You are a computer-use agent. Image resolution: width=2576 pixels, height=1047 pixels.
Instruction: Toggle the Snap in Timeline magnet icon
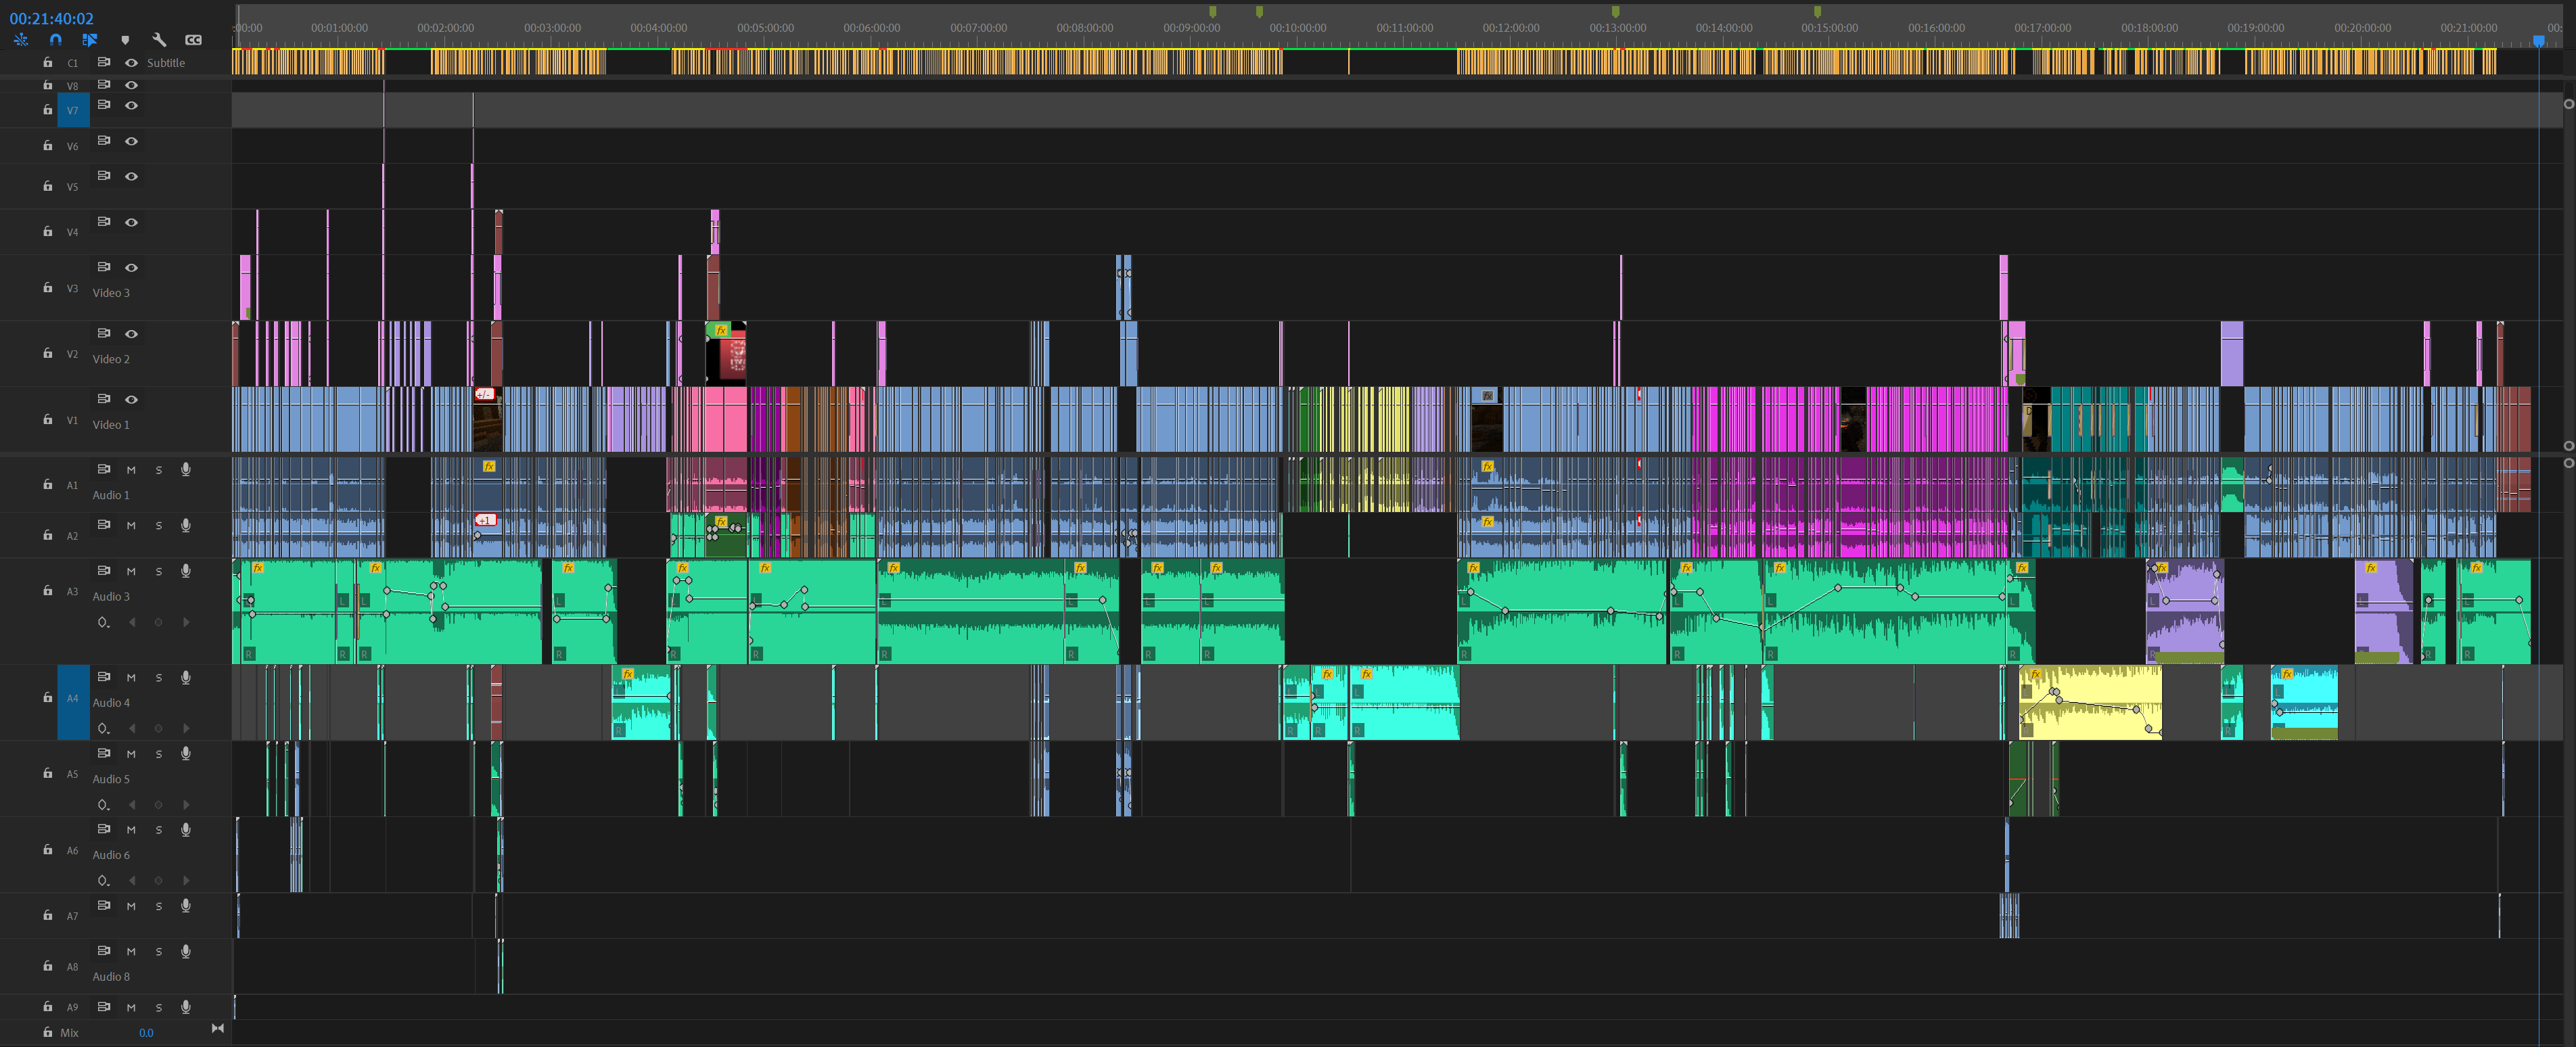click(x=55, y=40)
